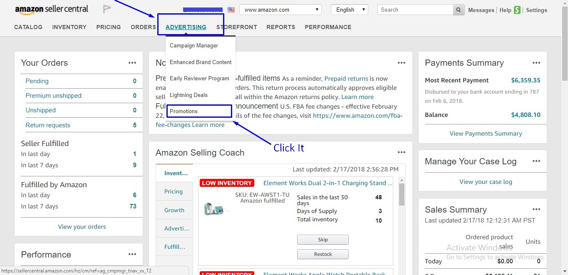
Task: Click the Selling Coach list scrollbar
Action: [x=402, y=194]
